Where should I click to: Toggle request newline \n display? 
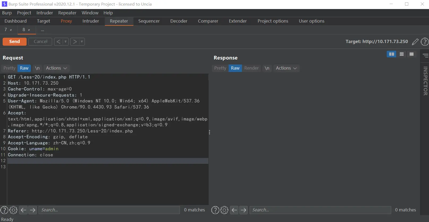[37, 68]
